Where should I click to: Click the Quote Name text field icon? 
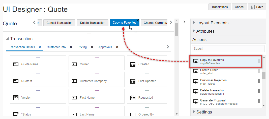pos(16,64)
